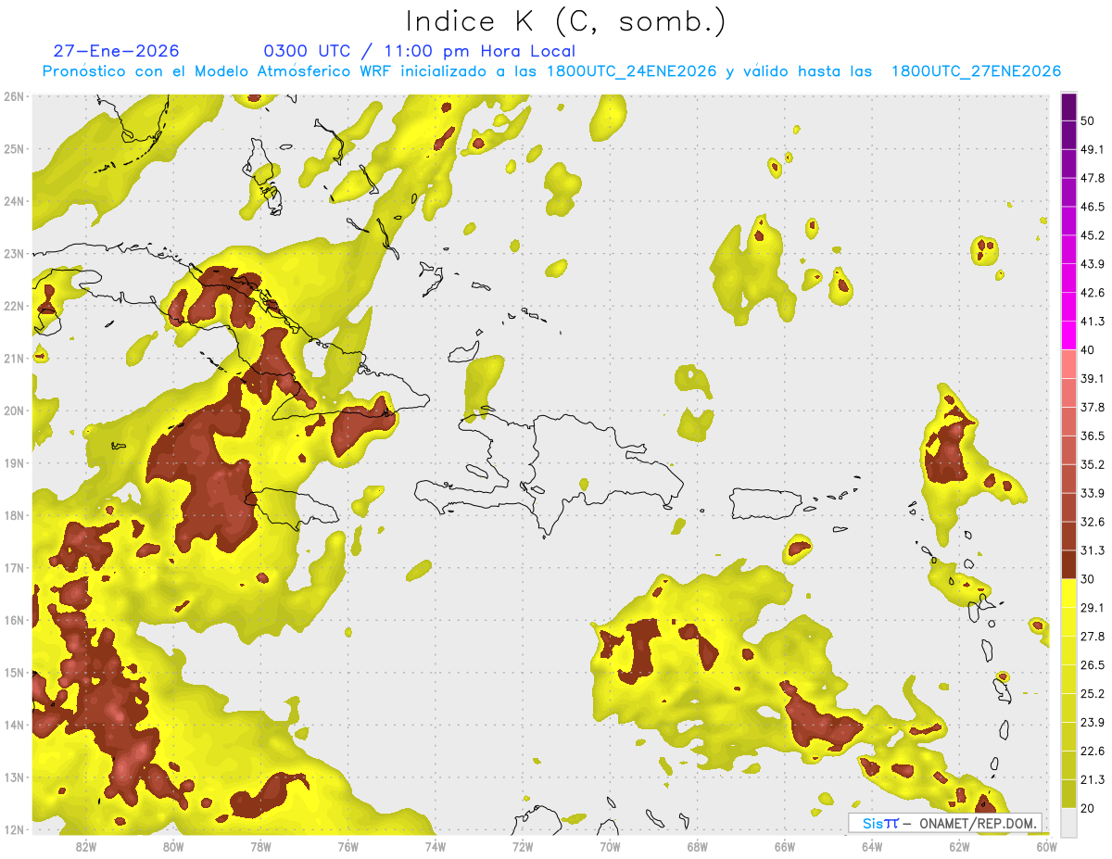Click the Hispaniola island outline
This screenshot has height=859, width=1112.
[551, 474]
